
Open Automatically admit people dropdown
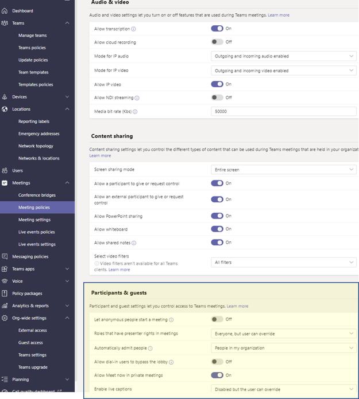(284, 348)
